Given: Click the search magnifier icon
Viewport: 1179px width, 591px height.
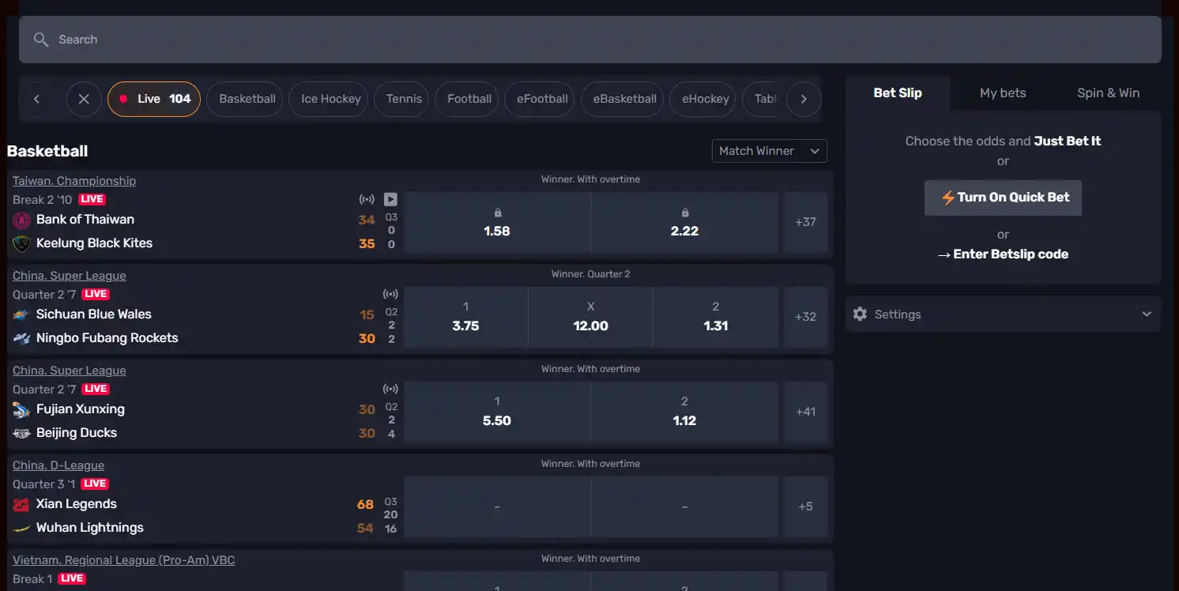Looking at the screenshot, I should point(41,40).
